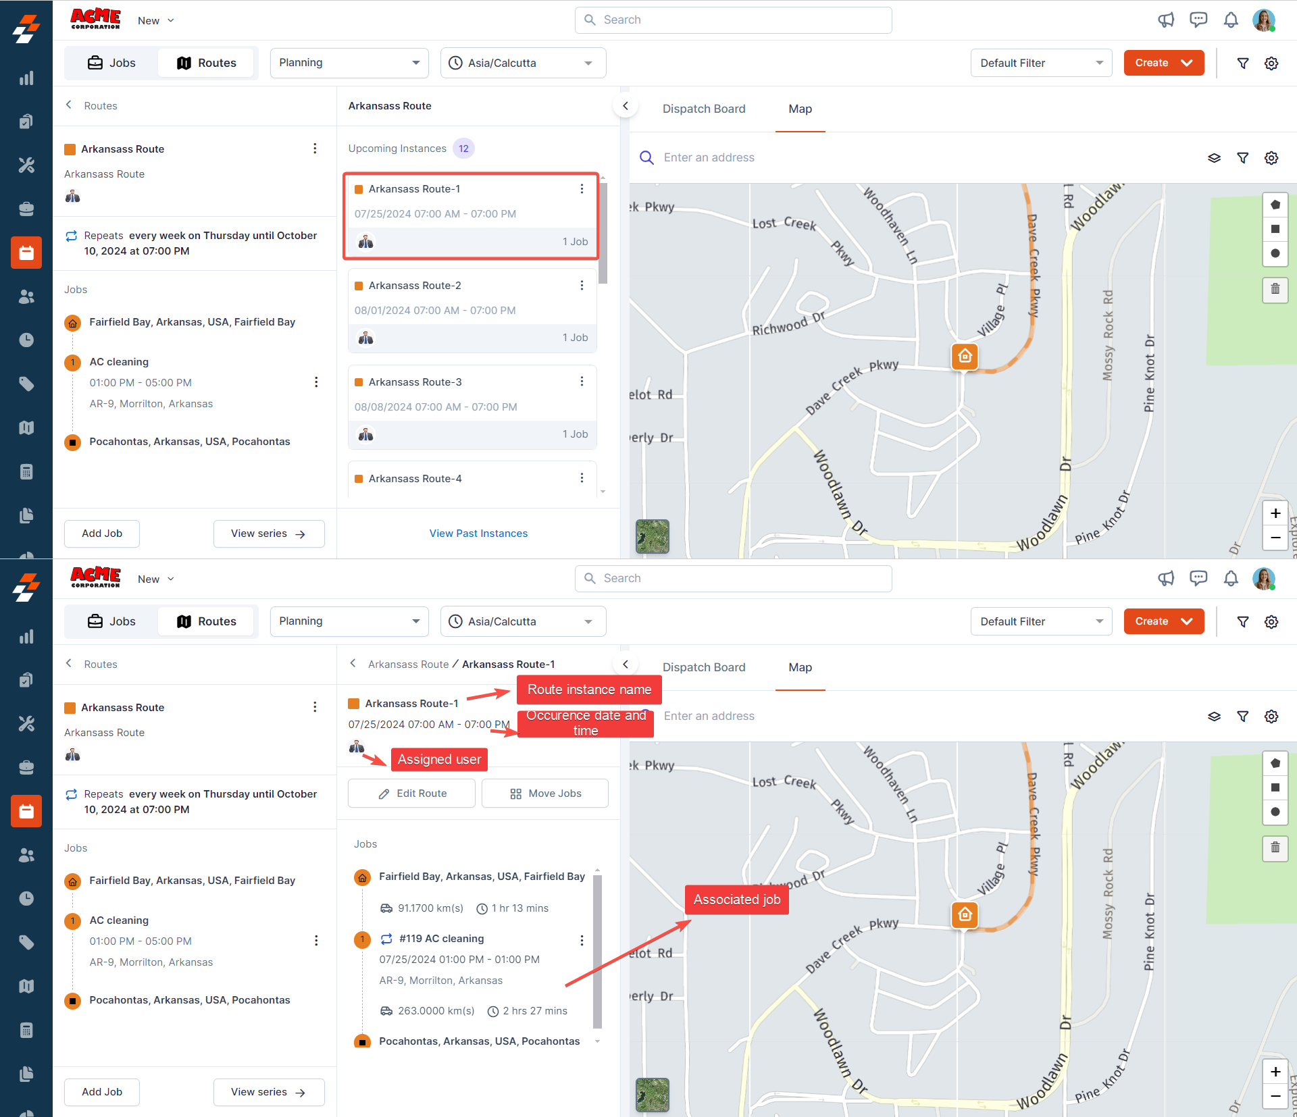Select the square draw tool on upper map
Image resolution: width=1297 pixels, height=1117 pixels.
point(1275,229)
